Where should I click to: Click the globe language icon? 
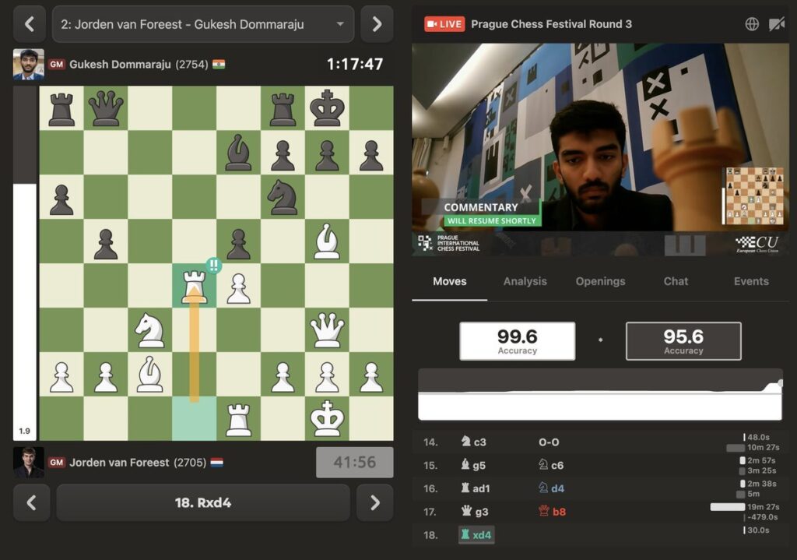pos(752,24)
